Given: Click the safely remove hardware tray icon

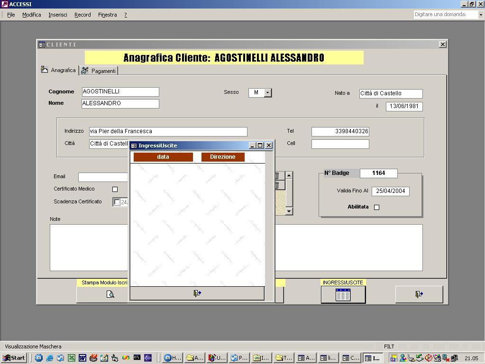Looking at the screenshot, I should click(x=420, y=358).
